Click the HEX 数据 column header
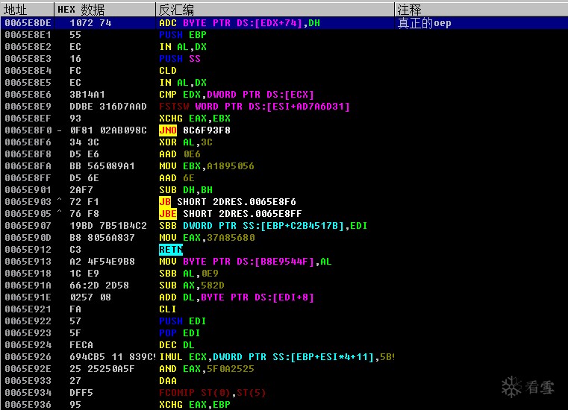Screen dimensions: 568x410 click(104, 10)
